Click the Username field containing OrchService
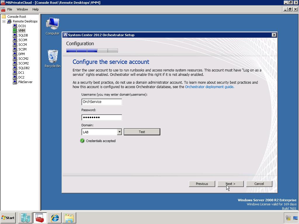This screenshot has width=299, height=224. coord(102,102)
